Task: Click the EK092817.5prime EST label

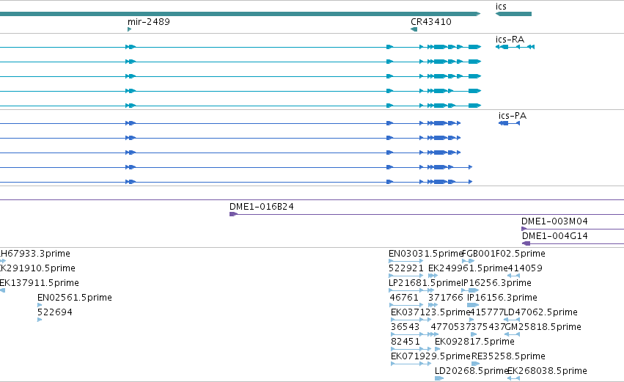Action: pyautogui.click(x=474, y=342)
